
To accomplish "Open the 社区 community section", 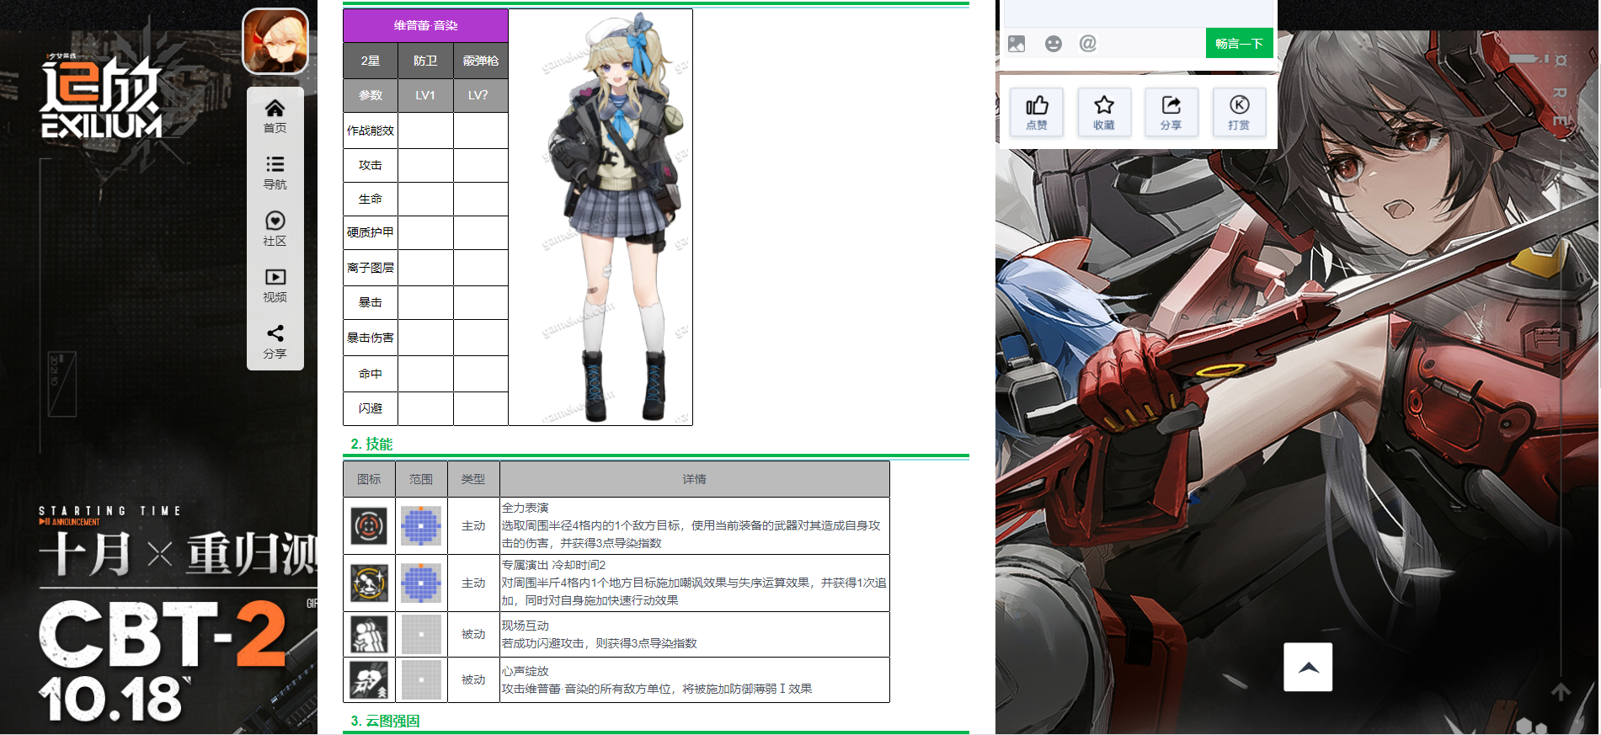I will pyautogui.click(x=275, y=229).
